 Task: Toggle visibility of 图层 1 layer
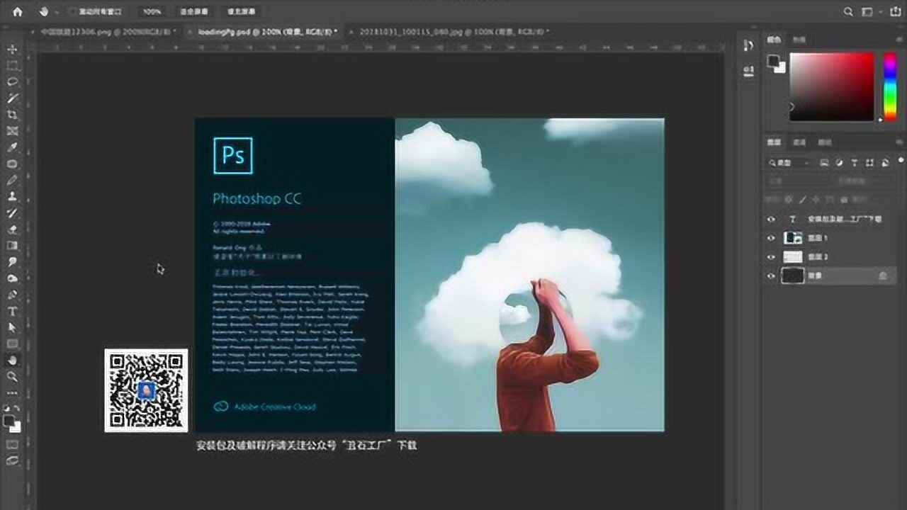click(772, 238)
